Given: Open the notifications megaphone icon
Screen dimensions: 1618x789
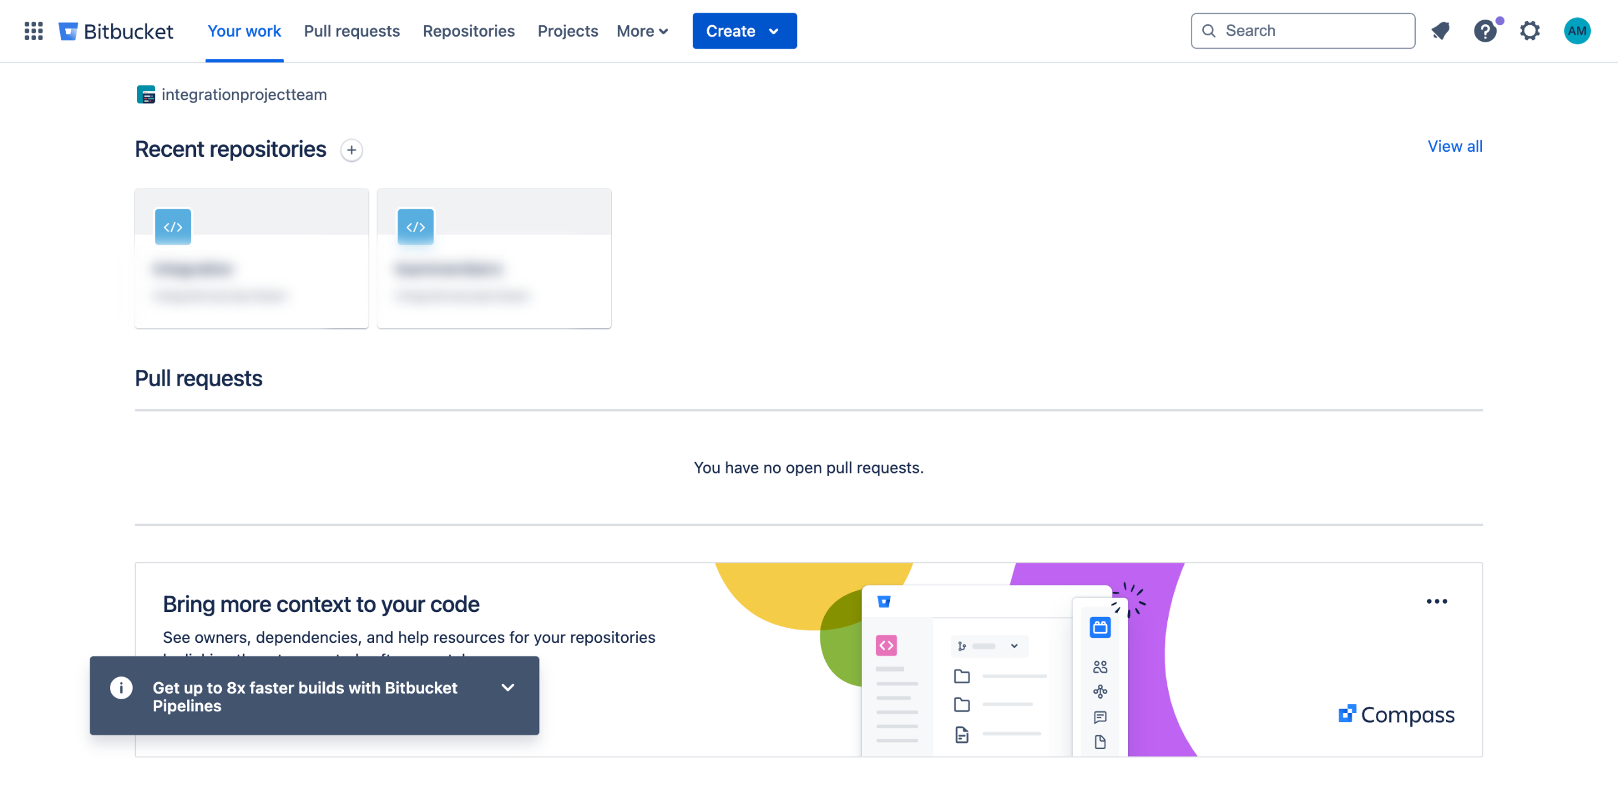Looking at the screenshot, I should click(1440, 30).
